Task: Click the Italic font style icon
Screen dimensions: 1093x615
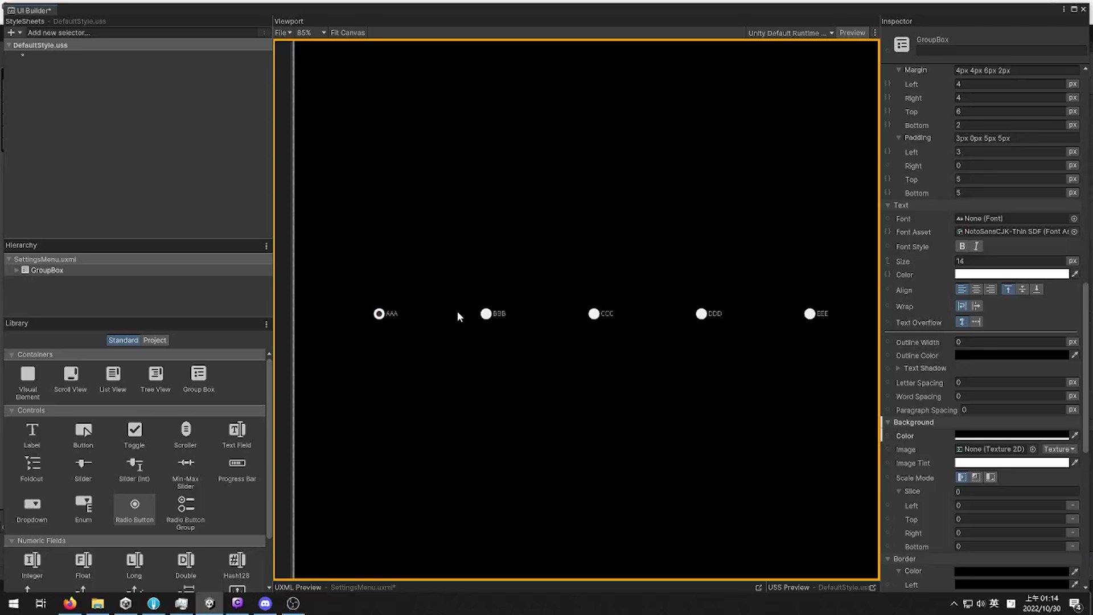Action: coord(976,246)
